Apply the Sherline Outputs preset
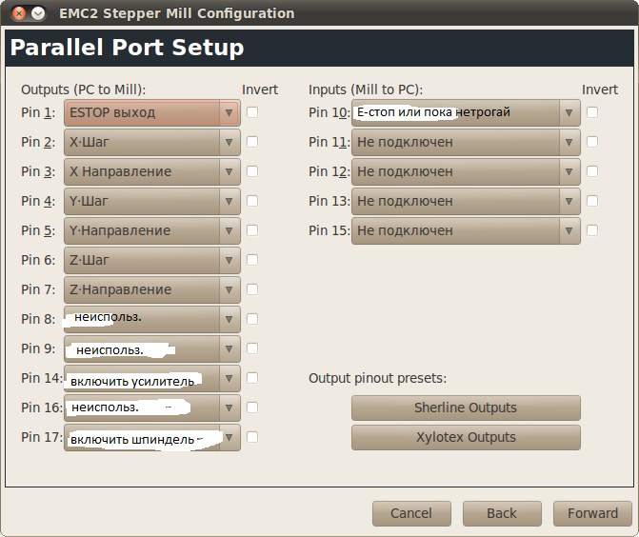 (x=466, y=408)
